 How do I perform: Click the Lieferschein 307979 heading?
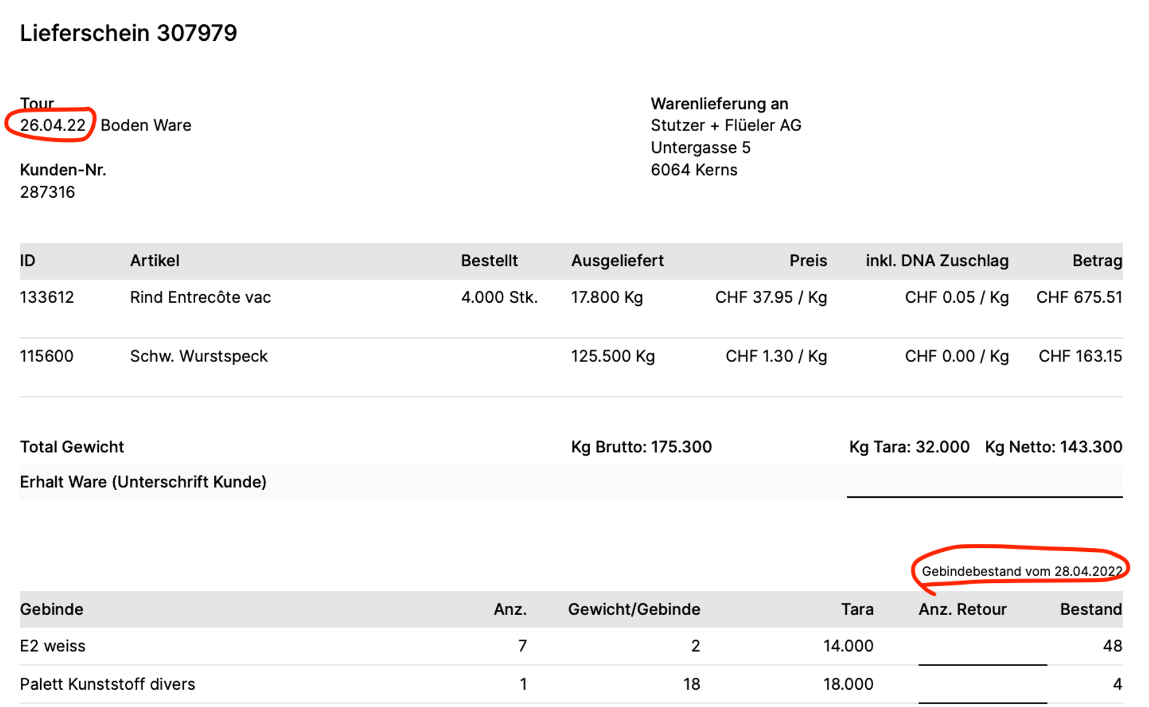[128, 33]
